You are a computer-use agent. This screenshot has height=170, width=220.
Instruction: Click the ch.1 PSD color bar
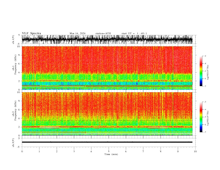click(x=201, y=71)
